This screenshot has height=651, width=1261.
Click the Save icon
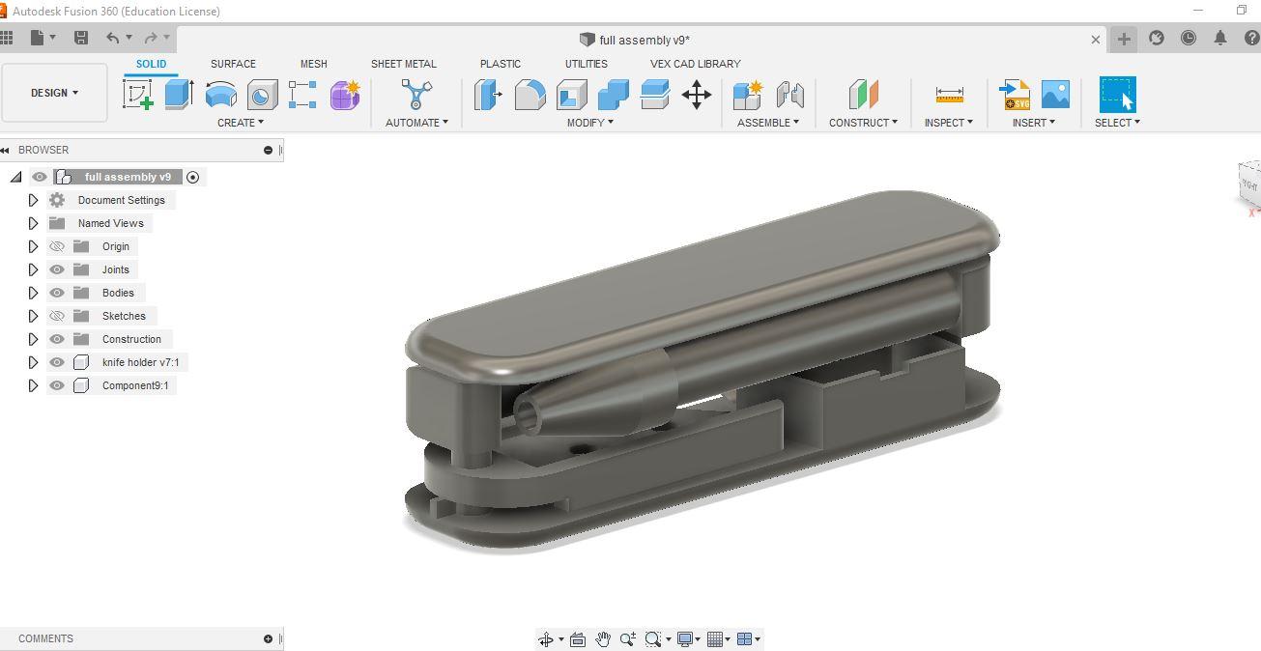point(81,38)
